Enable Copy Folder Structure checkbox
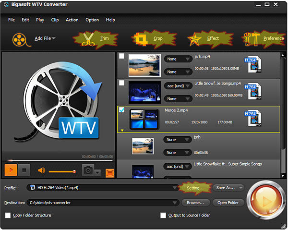288x230 pixels. pyautogui.click(x=8, y=215)
